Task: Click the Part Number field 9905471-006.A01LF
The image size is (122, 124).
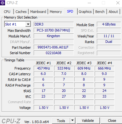Action: [53, 47]
